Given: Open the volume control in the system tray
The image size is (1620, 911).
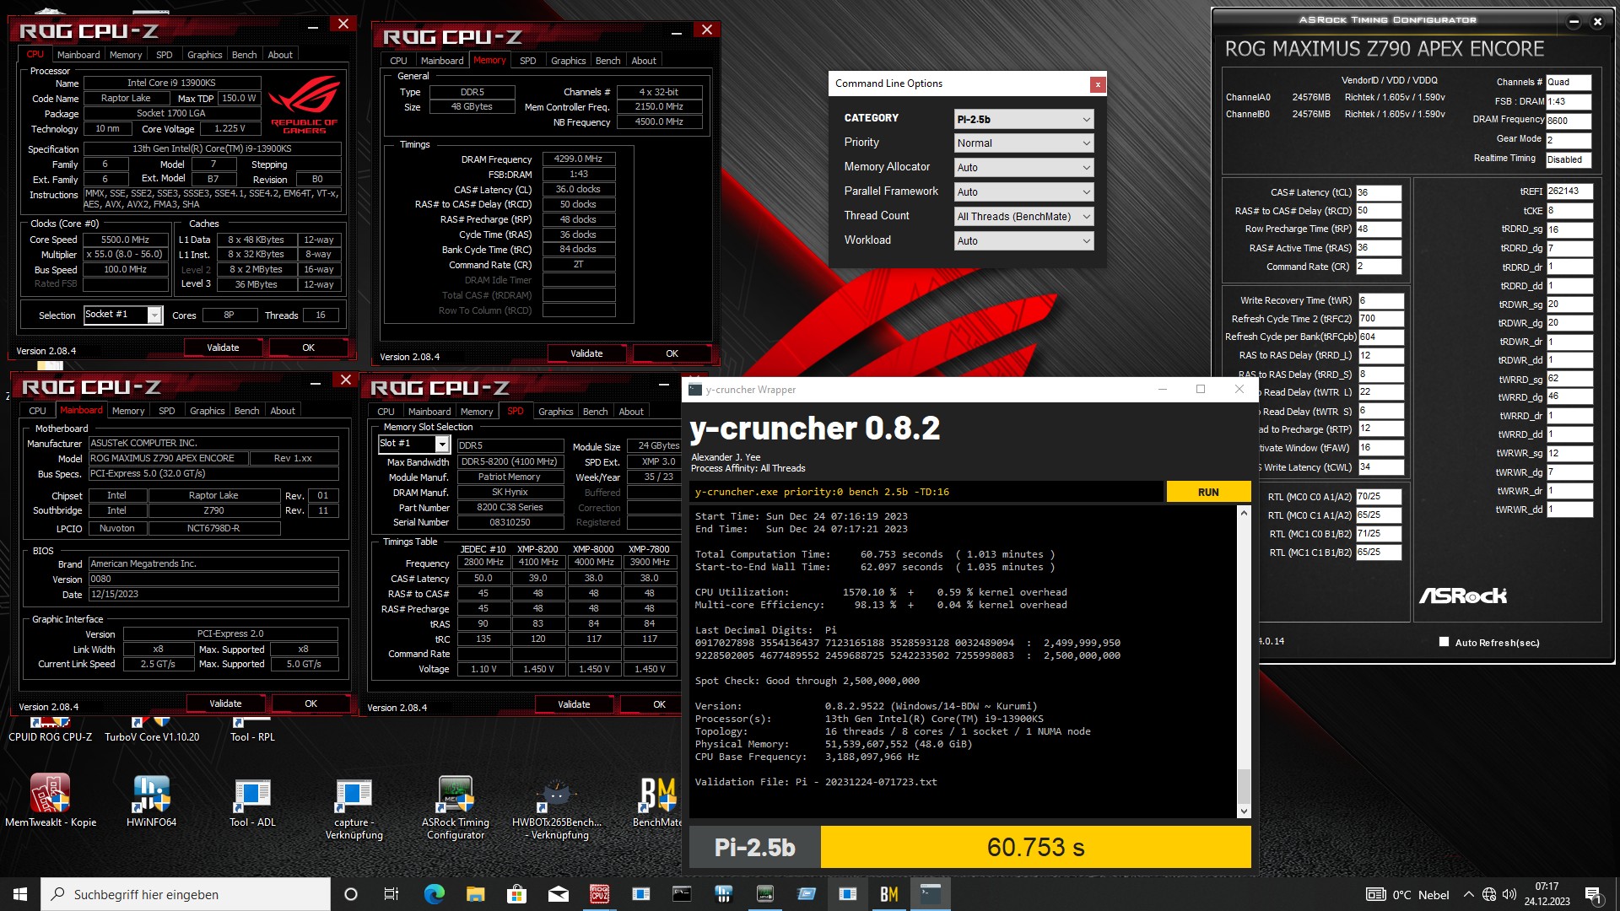Looking at the screenshot, I should [x=1509, y=895].
